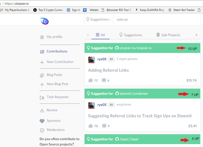The image size is (203, 147).
Task: Click comment bubble showing 9 comments
Action: [104, 126]
